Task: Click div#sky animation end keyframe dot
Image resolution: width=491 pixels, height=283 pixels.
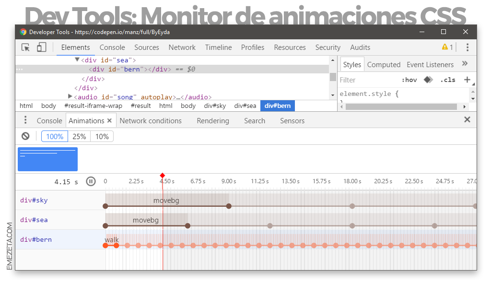Action: (229, 206)
